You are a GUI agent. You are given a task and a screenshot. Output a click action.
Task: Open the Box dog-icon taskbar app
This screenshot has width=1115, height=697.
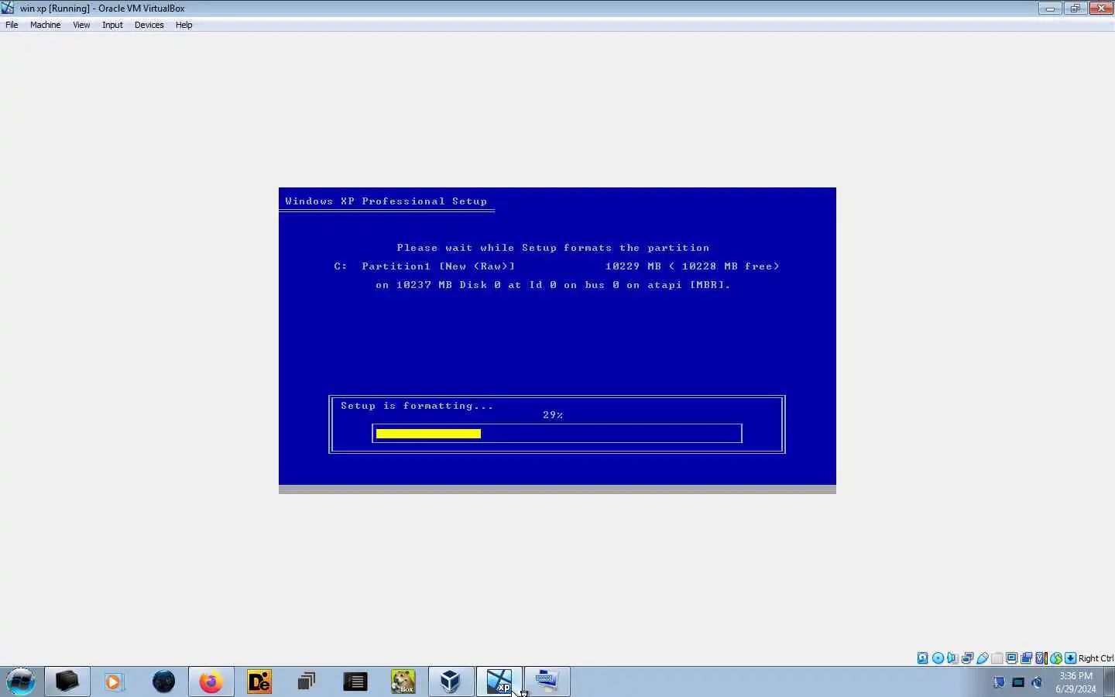(x=403, y=682)
